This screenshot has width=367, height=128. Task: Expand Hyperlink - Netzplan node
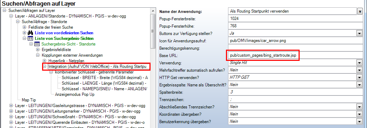(x=45, y=61)
